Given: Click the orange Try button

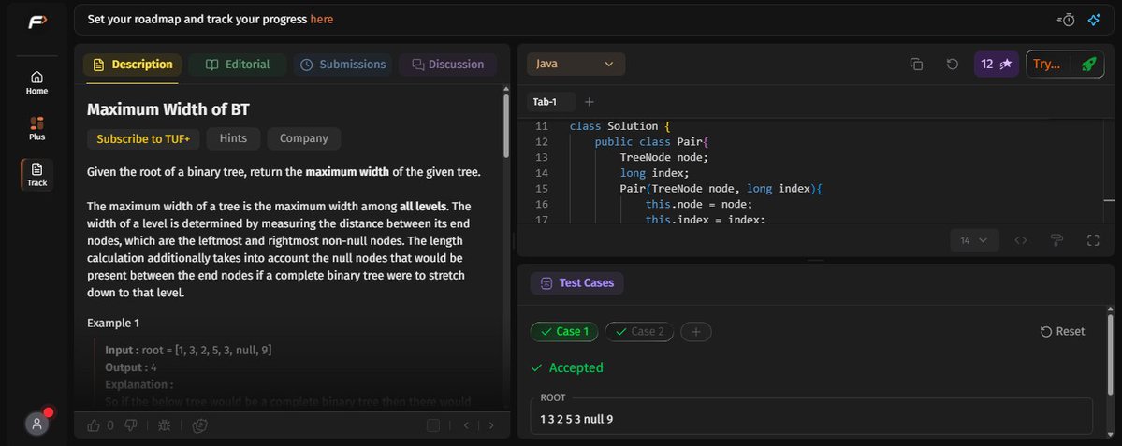Looking at the screenshot, I should pos(1047,64).
